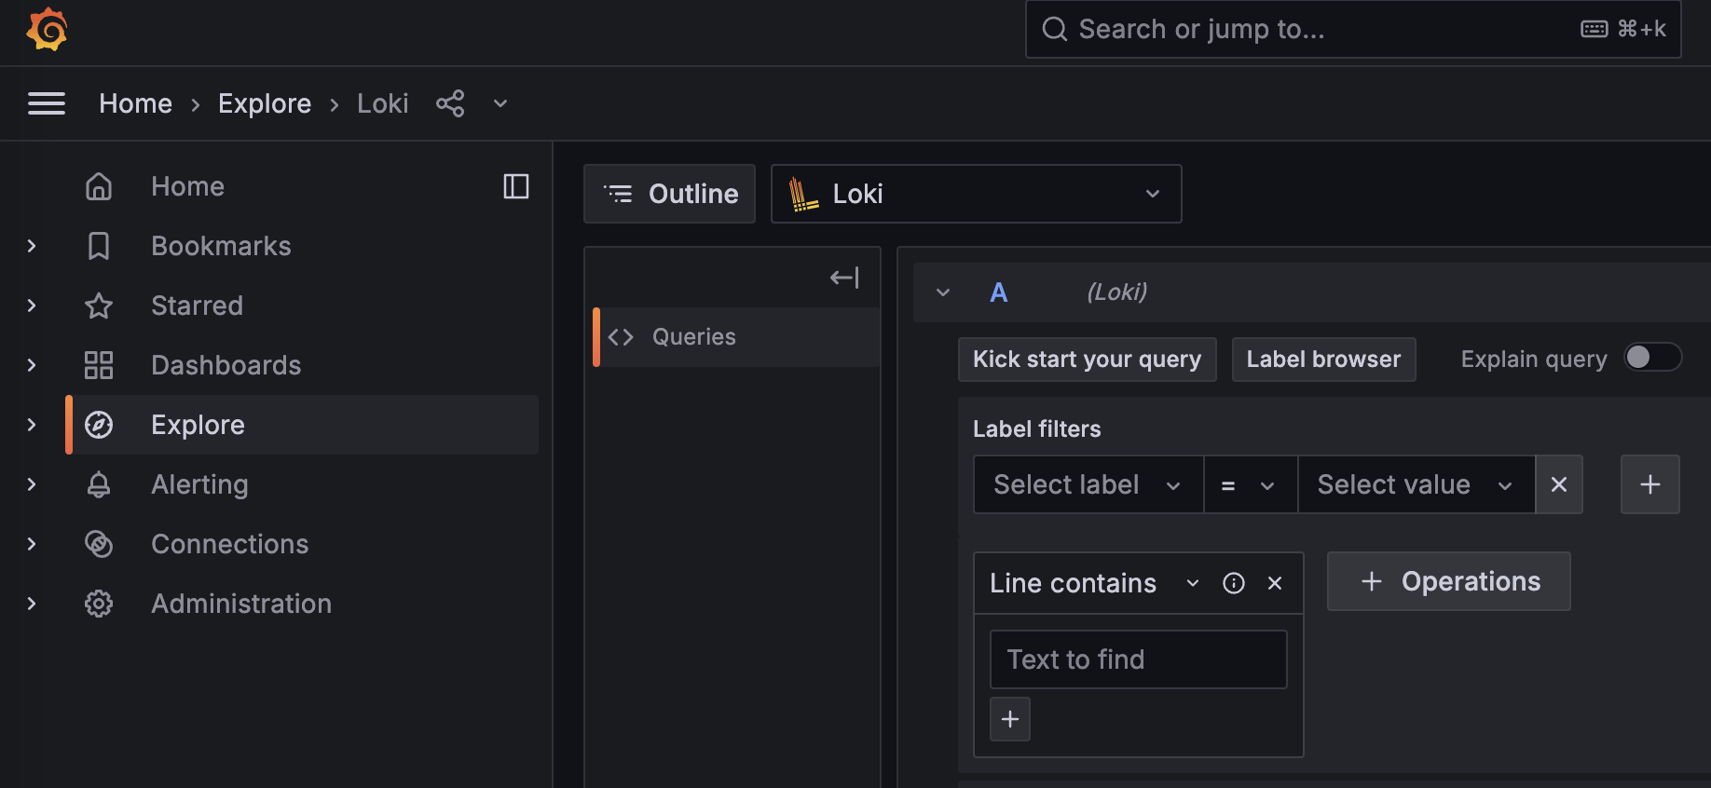Toggle the Explain query switch
The width and height of the screenshot is (1711, 788).
(x=1653, y=358)
